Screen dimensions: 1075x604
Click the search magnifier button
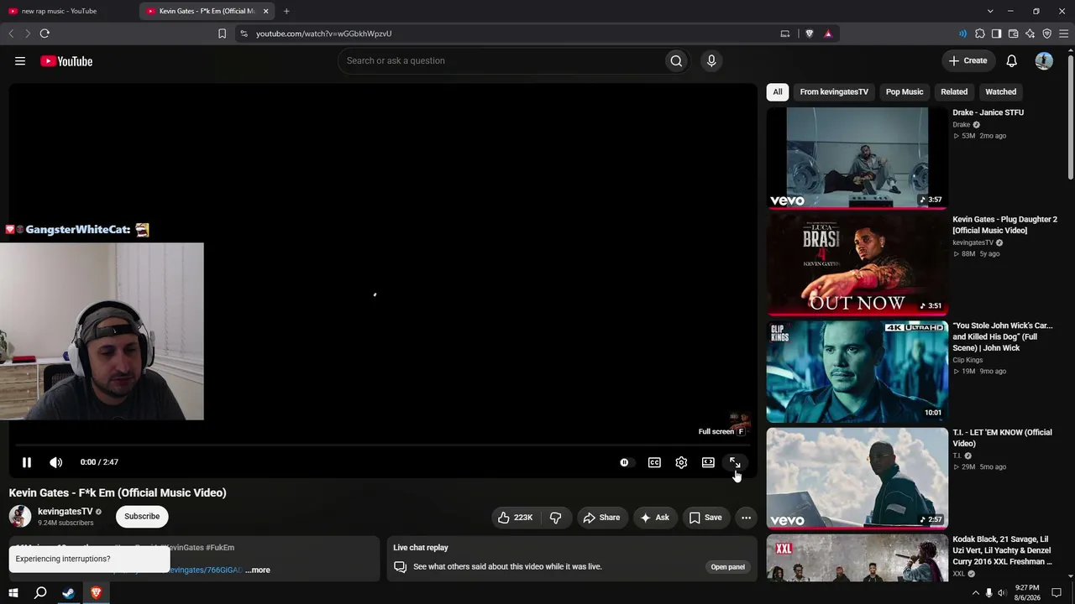click(676, 60)
